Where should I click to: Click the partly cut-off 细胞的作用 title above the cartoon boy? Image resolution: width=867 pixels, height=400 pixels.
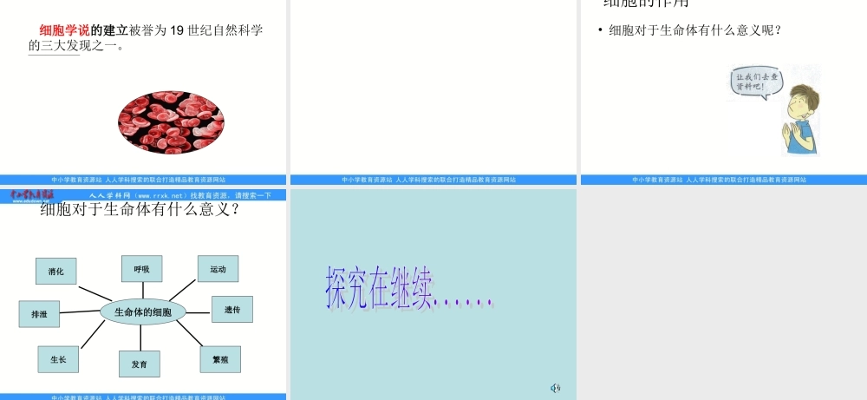point(646,3)
